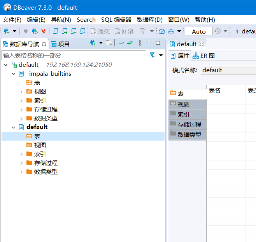The image size is (256, 242).
Task: Click the new database connection icon in the main toolbar
Action: pyautogui.click(x=7, y=31)
